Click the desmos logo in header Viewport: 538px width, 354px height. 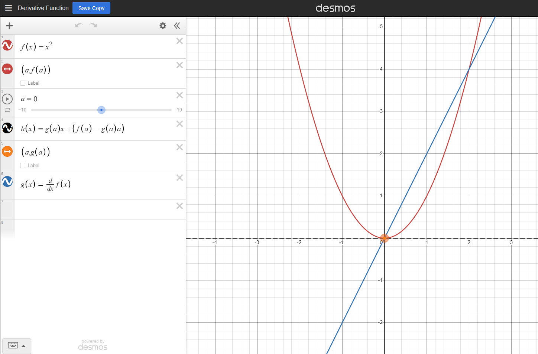pos(336,8)
